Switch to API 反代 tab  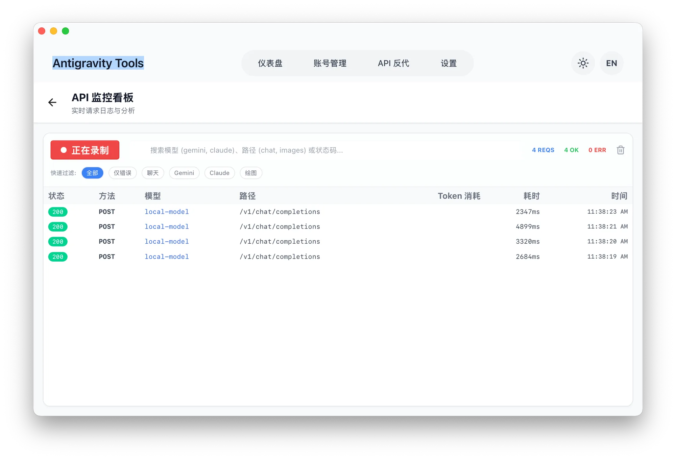coord(393,63)
